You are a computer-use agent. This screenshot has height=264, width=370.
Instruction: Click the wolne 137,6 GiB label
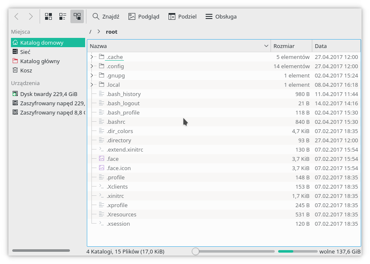(x=340, y=252)
